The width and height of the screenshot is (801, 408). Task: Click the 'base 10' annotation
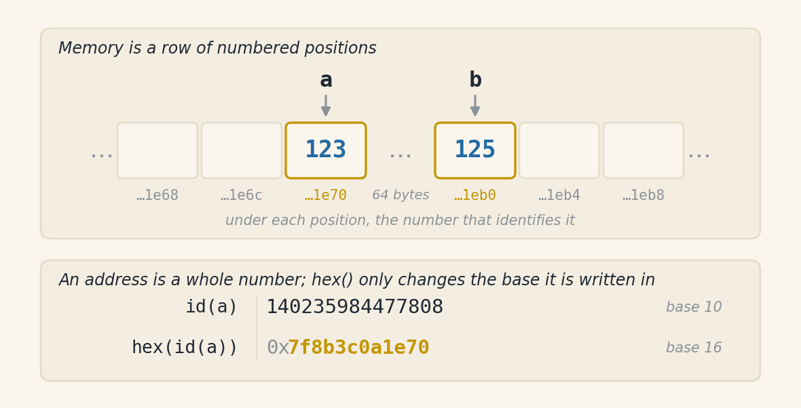(694, 307)
